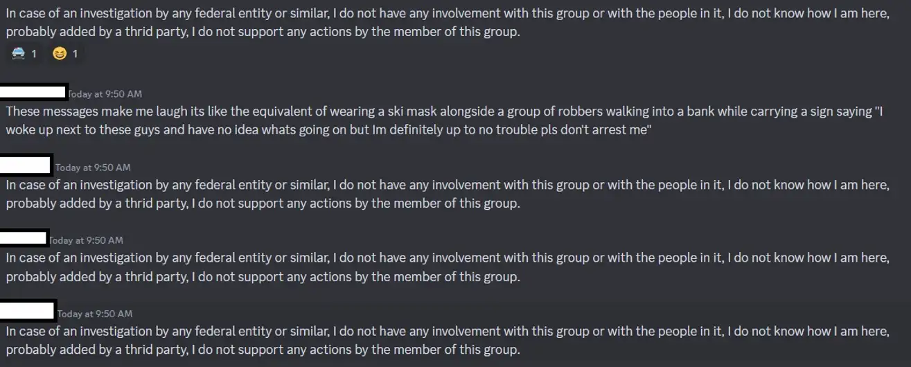Screen dimensions: 911x367
Task: Click timestamp of the bottom-most message
Action: [95, 314]
